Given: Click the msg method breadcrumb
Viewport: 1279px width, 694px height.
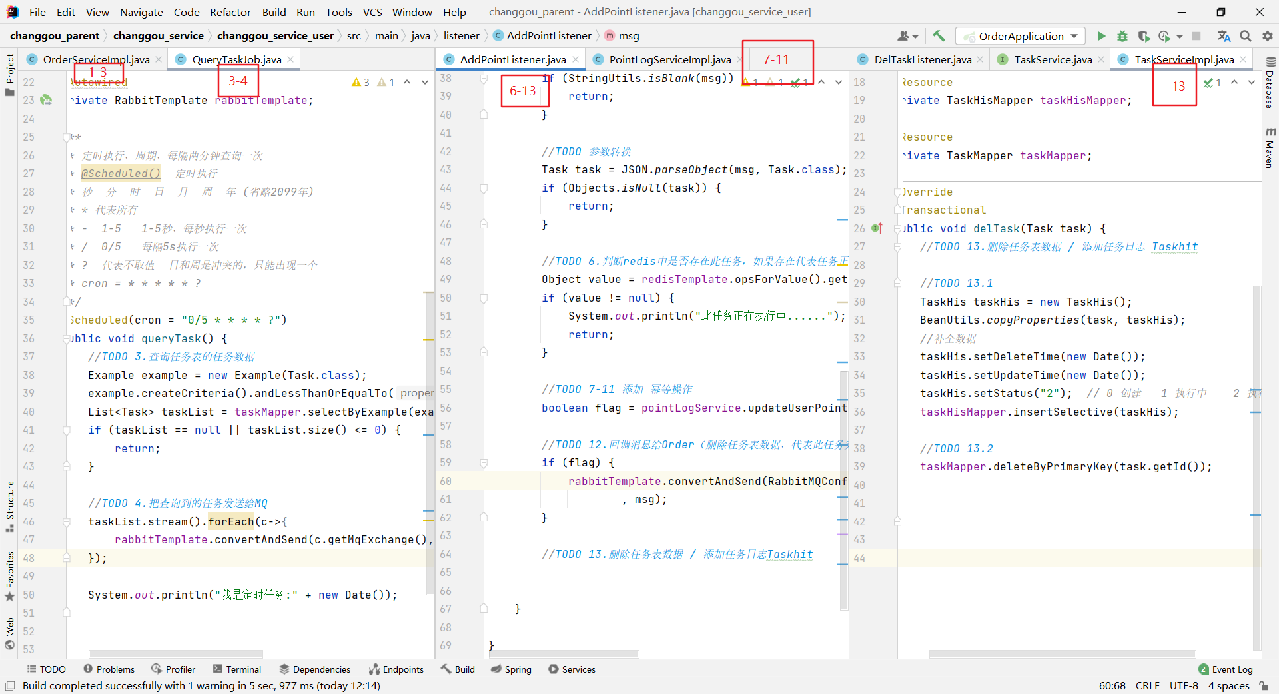Looking at the screenshot, I should coord(622,36).
